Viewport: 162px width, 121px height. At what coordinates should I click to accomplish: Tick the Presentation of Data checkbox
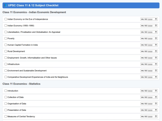(6, 110)
